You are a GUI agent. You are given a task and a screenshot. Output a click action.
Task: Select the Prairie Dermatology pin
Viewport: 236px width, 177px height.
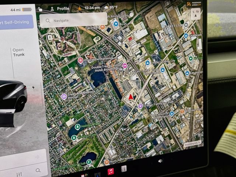point(80,60)
